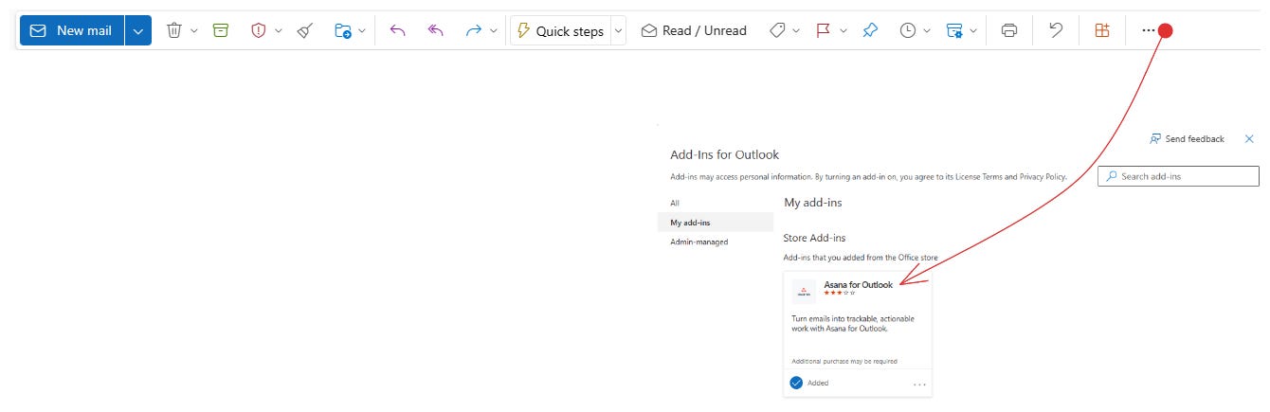Click the Snooze clock icon
This screenshot has width=1270, height=412.
pos(908,30)
